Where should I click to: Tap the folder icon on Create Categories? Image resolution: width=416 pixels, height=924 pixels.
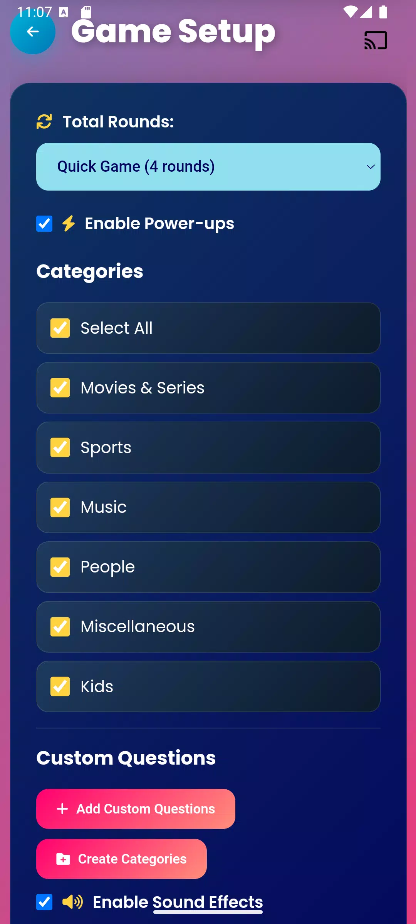(63, 859)
